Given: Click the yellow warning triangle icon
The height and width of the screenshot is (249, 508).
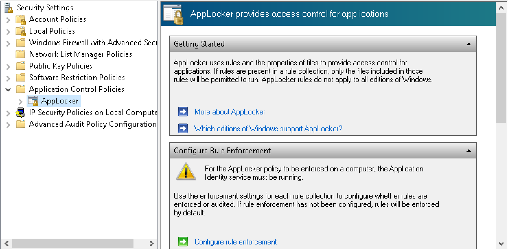Looking at the screenshot, I should (x=186, y=171).
